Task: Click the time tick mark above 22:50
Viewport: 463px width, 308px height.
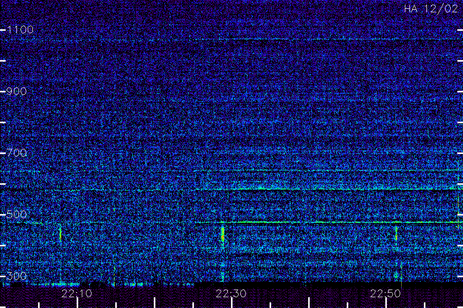Action: tap(386, 303)
